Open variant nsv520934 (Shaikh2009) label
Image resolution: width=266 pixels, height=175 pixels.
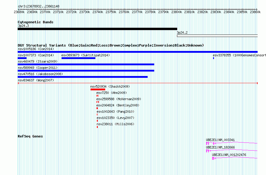pyautogui.click(x=110, y=87)
